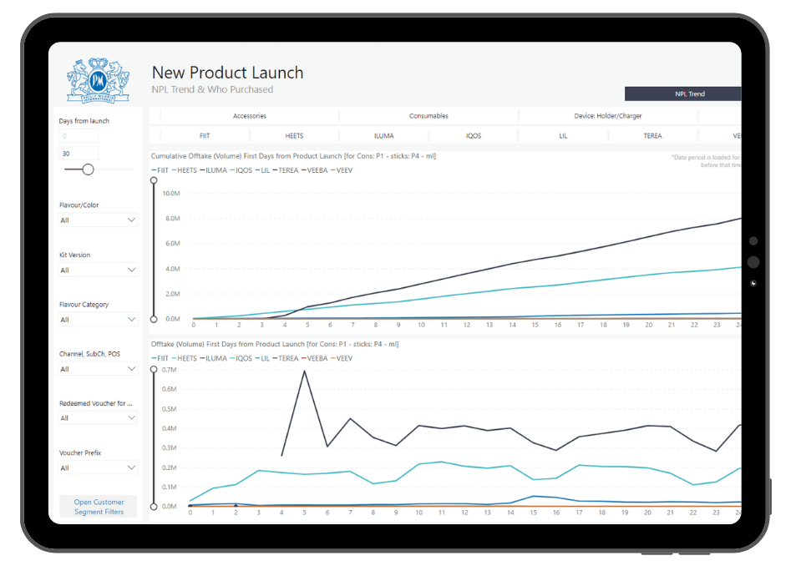Filter by the HEETS brand

tap(294, 135)
